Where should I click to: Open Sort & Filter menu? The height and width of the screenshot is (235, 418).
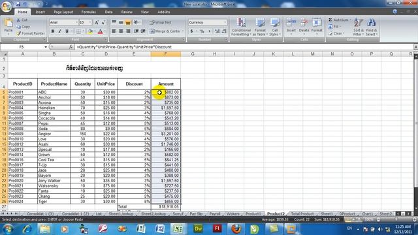[359, 27]
